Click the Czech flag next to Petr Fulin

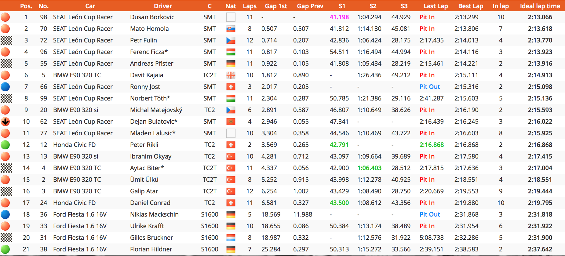point(231,40)
